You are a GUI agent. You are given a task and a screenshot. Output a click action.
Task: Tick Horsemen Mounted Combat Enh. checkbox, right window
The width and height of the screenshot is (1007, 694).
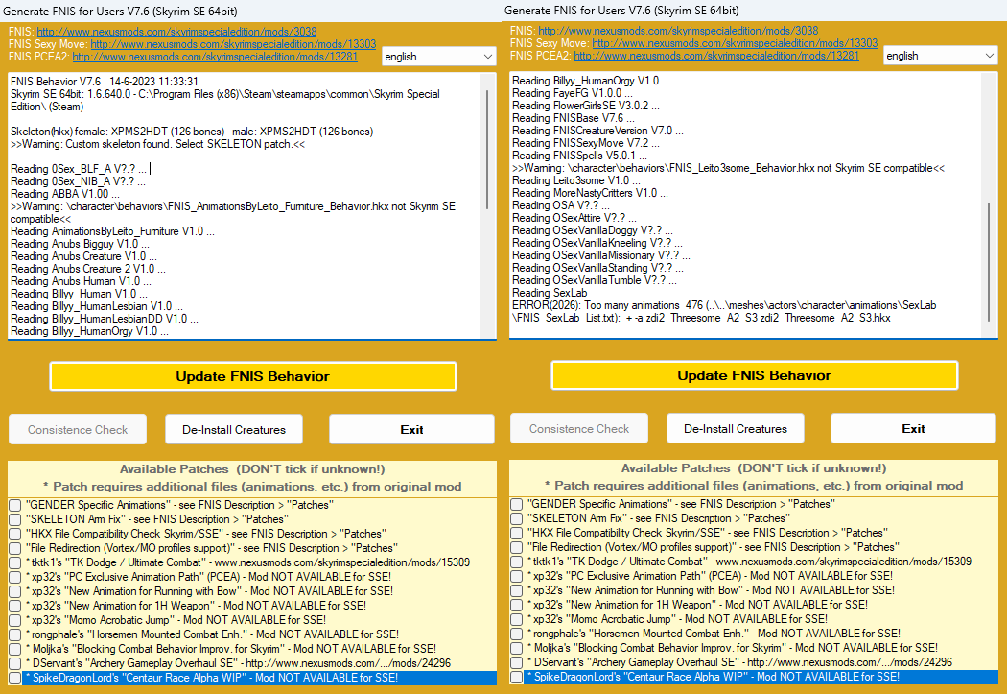517,634
